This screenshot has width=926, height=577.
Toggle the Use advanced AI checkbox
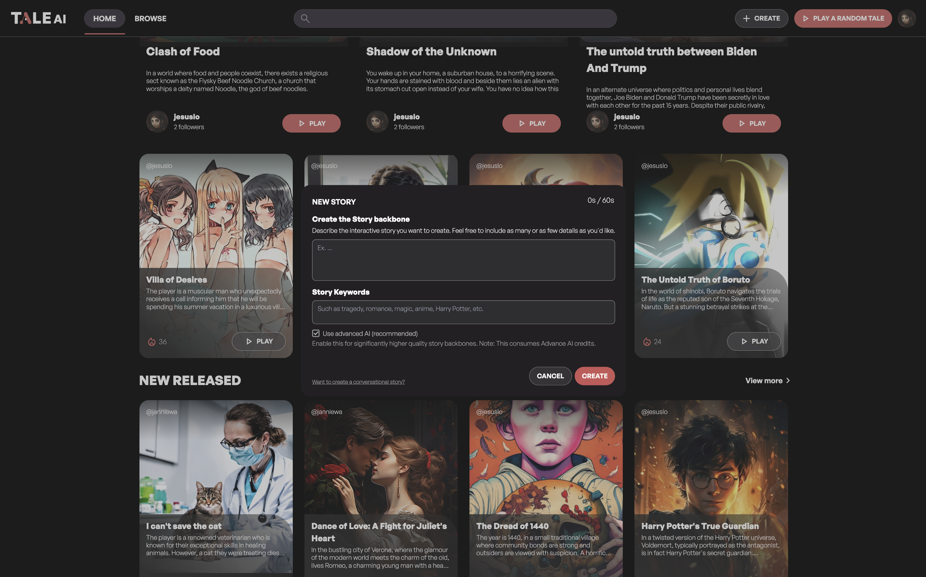tap(316, 333)
